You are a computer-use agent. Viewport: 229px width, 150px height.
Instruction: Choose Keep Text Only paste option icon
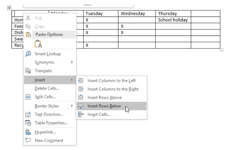click(38, 44)
